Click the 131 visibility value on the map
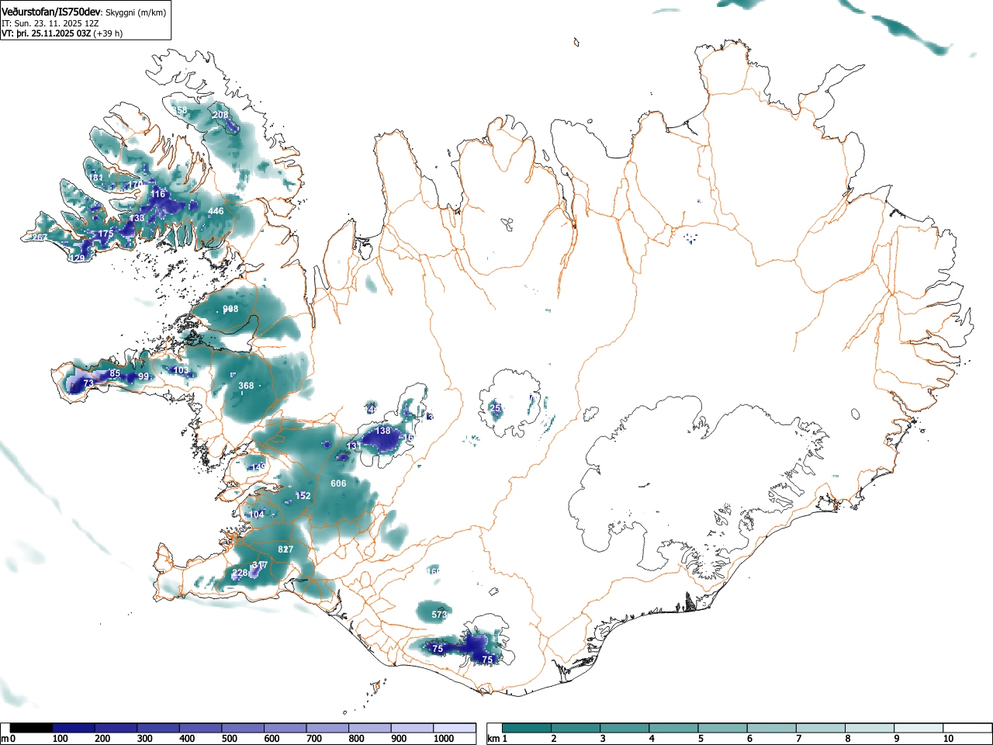The width and height of the screenshot is (993, 745). [x=354, y=446]
